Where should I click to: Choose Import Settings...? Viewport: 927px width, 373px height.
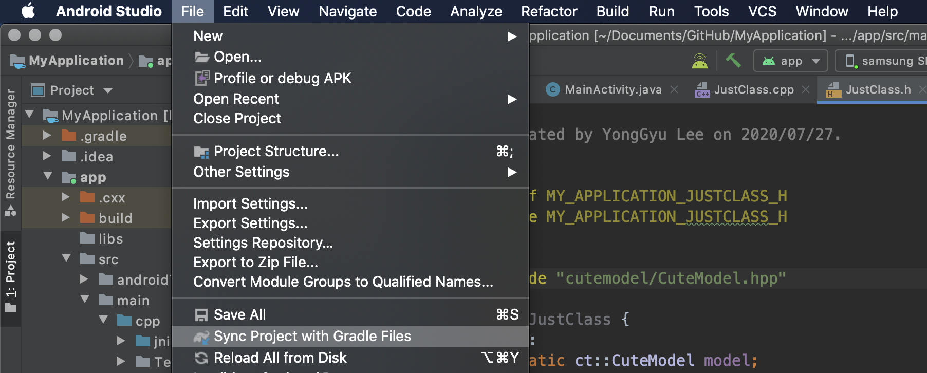tap(350, 203)
